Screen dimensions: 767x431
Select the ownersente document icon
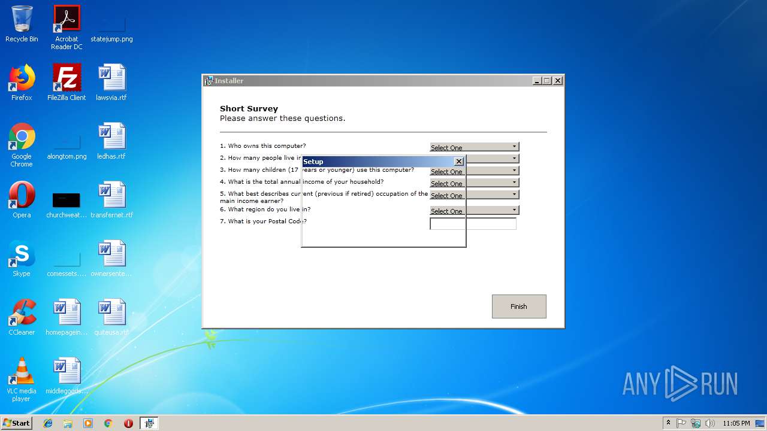click(111, 259)
